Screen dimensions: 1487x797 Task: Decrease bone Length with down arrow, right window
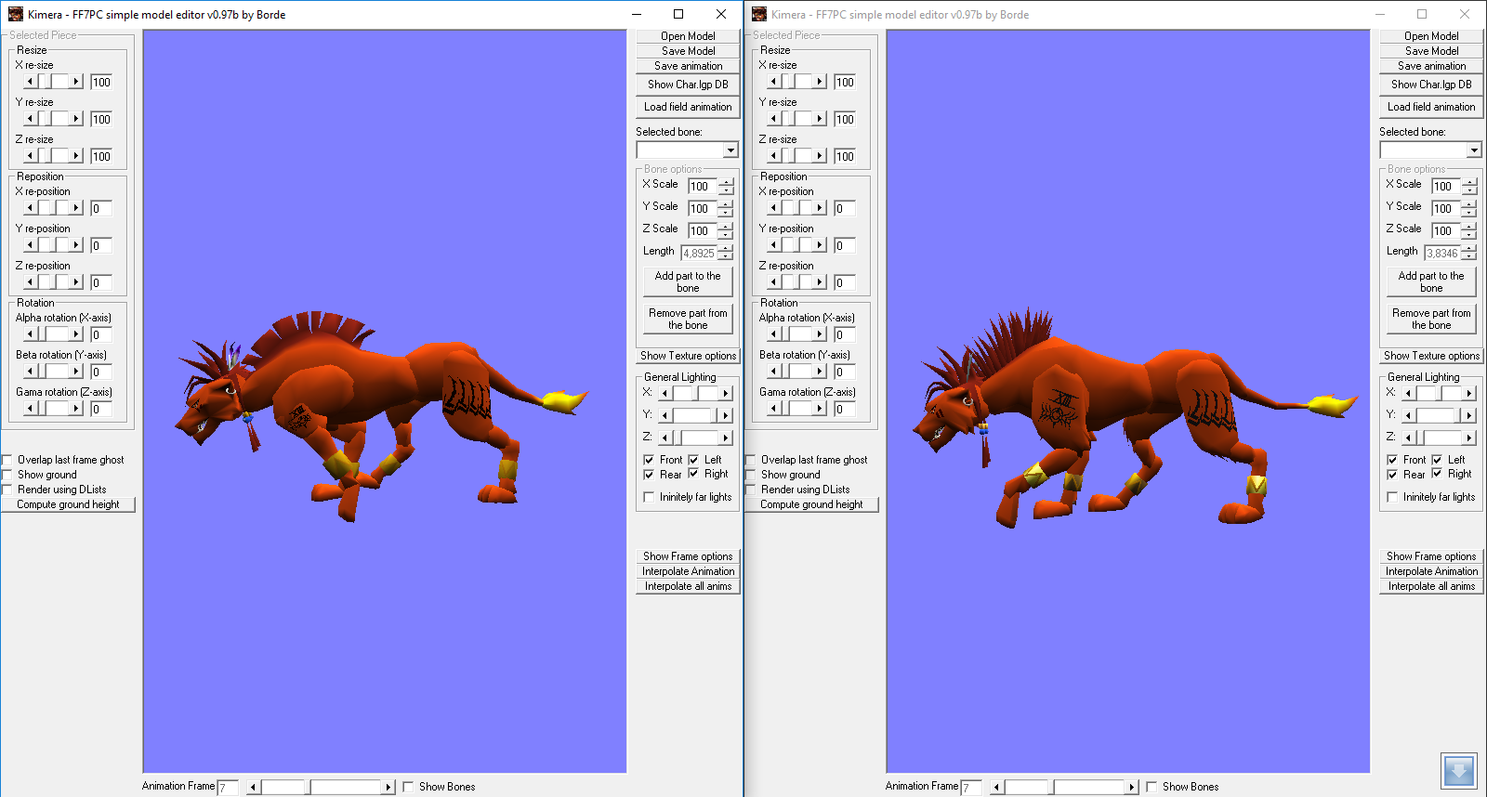tap(1469, 257)
